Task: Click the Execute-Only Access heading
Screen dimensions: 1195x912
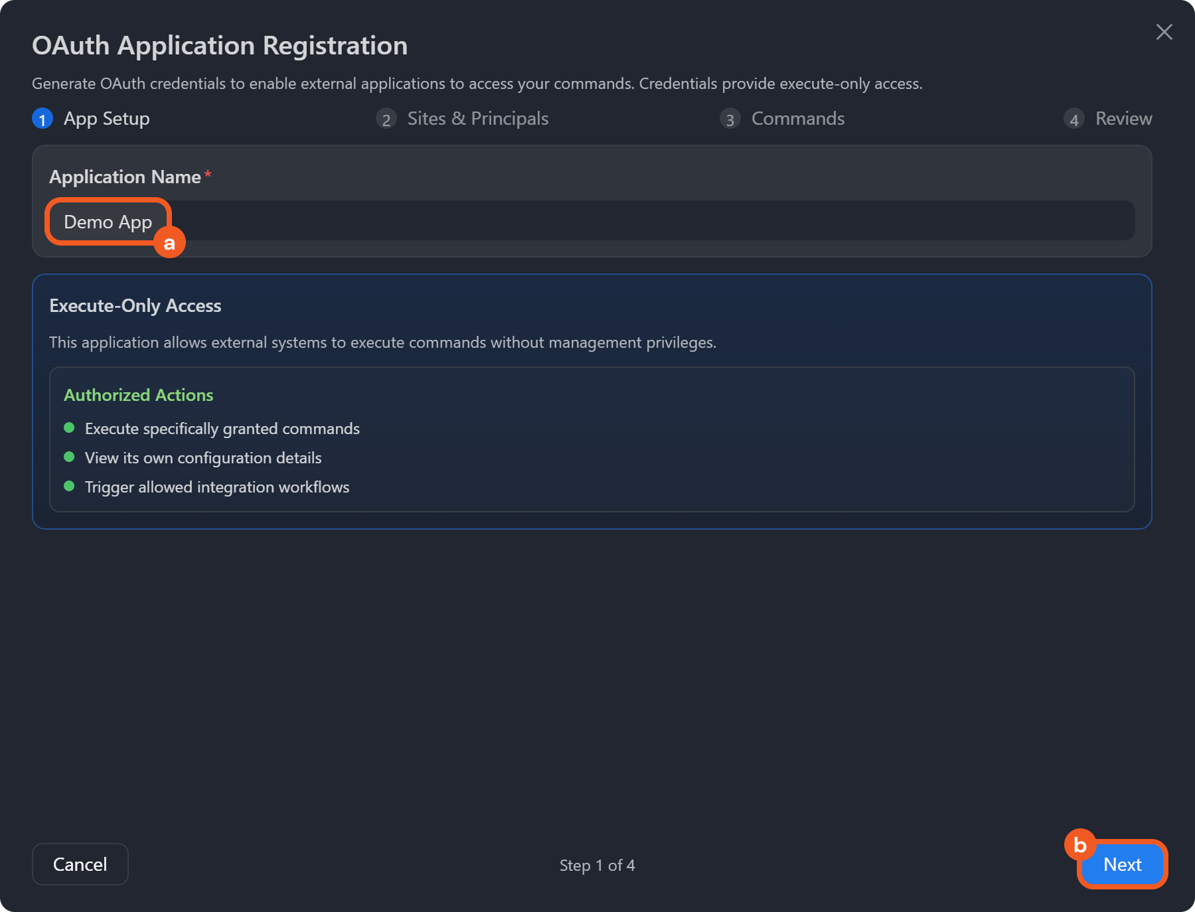Action: pyautogui.click(x=135, y=305)
